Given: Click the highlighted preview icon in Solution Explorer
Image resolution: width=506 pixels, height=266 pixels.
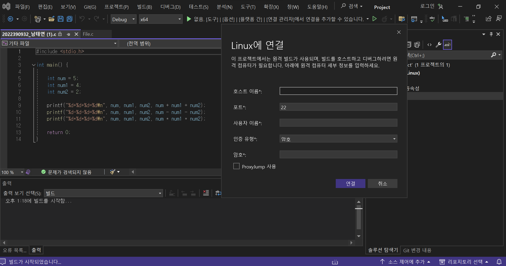Looking at the screenshot, I should tap(447, 45).
